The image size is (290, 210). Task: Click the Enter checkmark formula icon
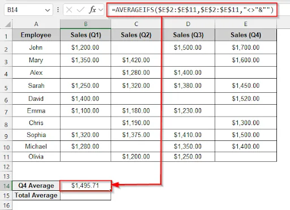point(80,10)
